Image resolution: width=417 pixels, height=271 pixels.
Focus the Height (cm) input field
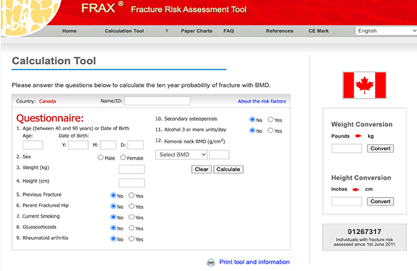click(x=132, y=183)
